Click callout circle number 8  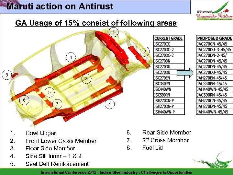point(7,75)
